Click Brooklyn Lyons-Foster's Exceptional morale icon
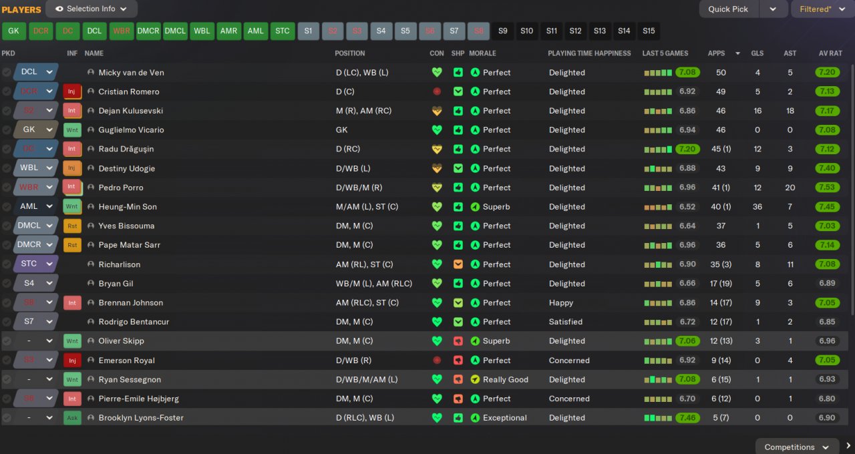This screenshot has height=454, width=855. point(475,418)
